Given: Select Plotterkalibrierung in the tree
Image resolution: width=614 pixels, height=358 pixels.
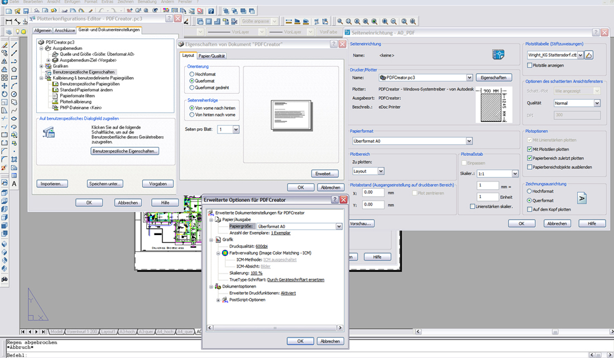Looking at the screenshot, I should pyautogui.click(x=75, y=102).
